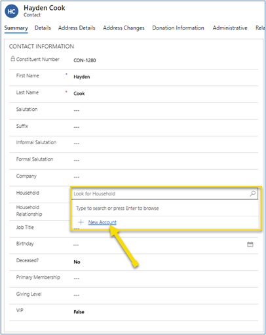This screenshot has height=335, width=266.
Task: Click the Look for Household field
Action: click(164, 193)
